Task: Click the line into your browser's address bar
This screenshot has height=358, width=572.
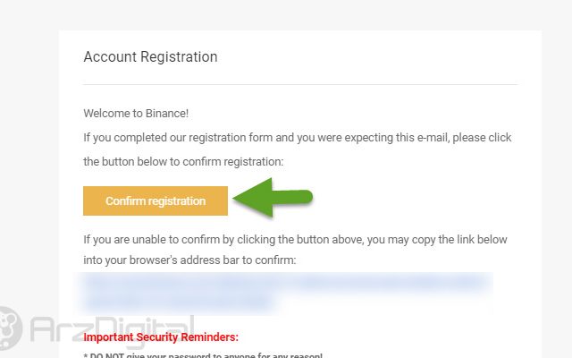Action: (189, 260)
